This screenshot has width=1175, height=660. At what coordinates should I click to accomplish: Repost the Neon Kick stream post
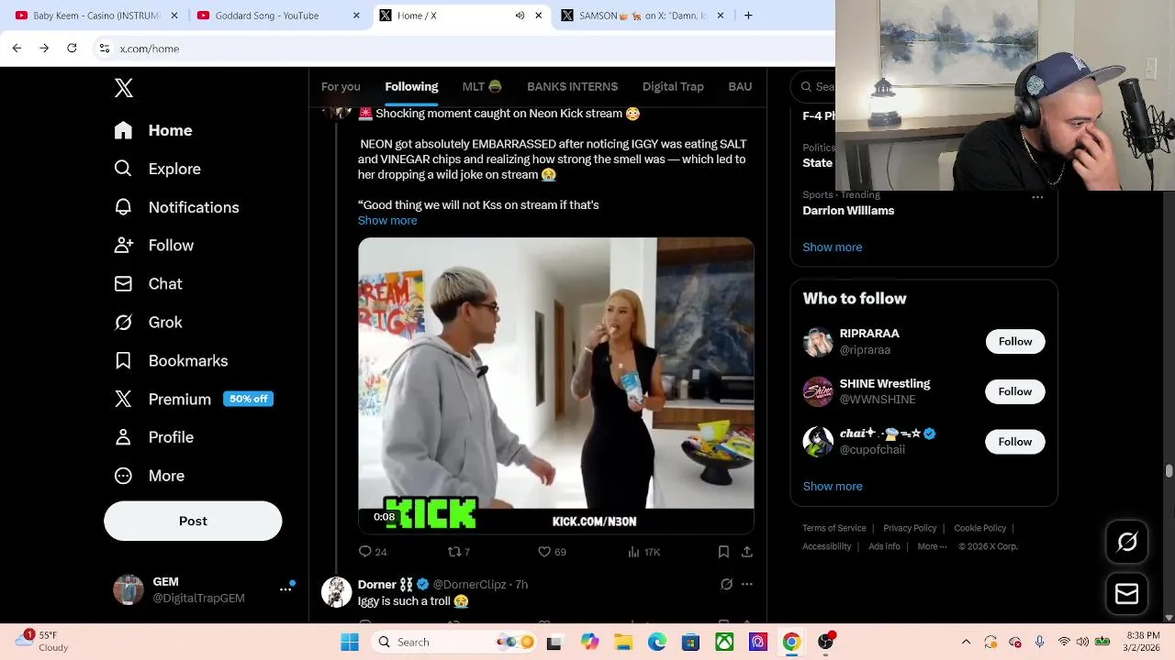pos(458,552)
